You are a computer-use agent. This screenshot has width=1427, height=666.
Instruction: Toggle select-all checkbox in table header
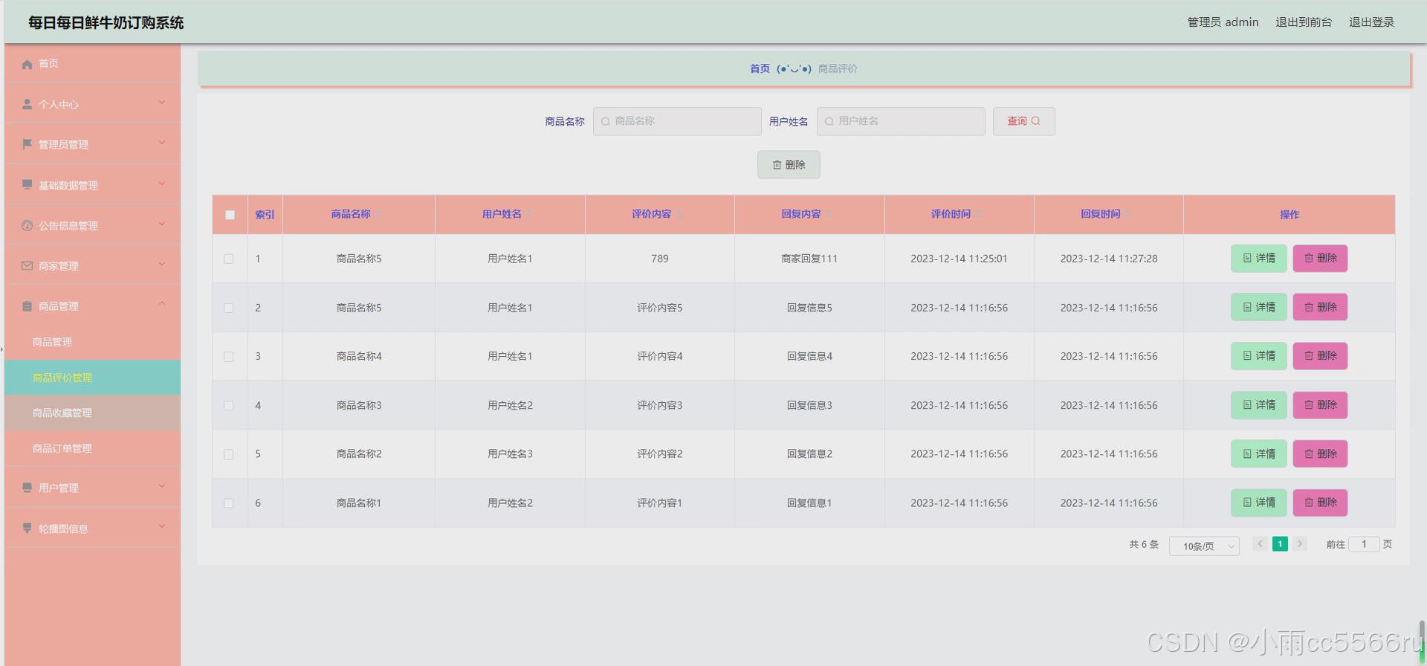pos(230,215)
